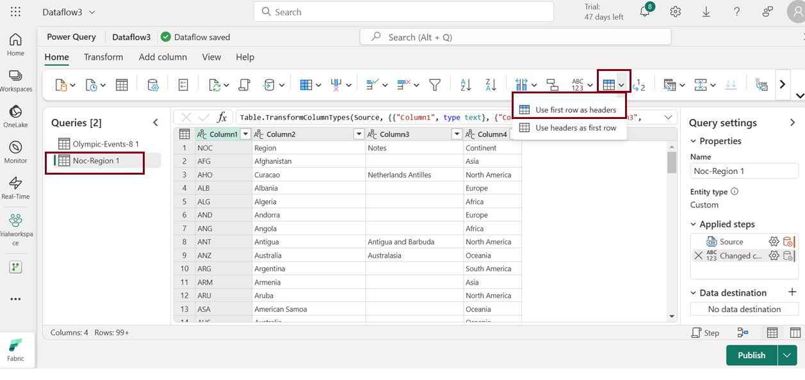Edit the query Name field
This screenshot has width=805, height=380.
click(x=744, y=171)
